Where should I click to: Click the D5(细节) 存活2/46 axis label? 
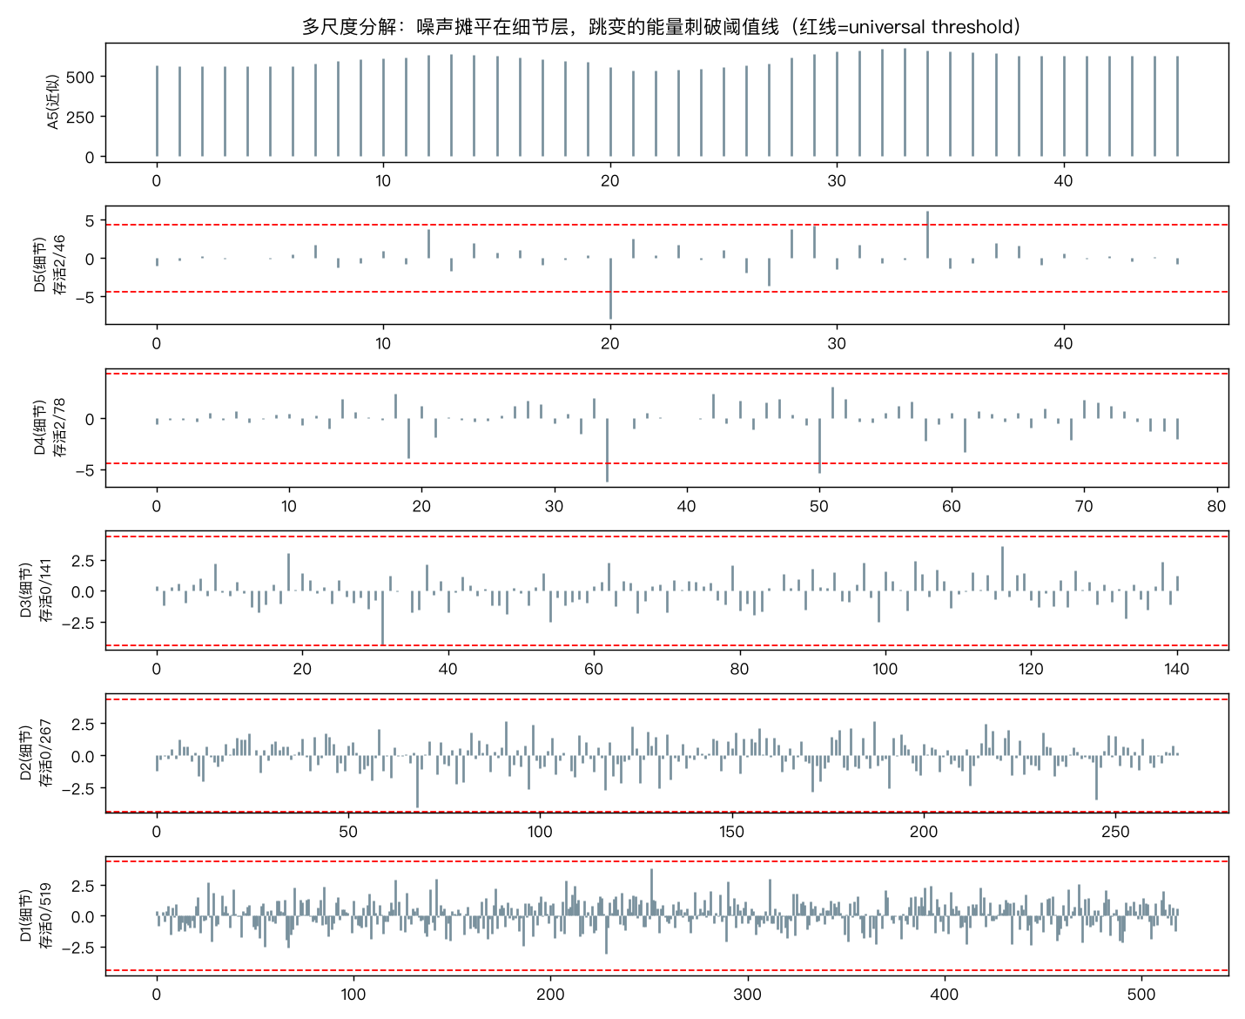(50, 265)
